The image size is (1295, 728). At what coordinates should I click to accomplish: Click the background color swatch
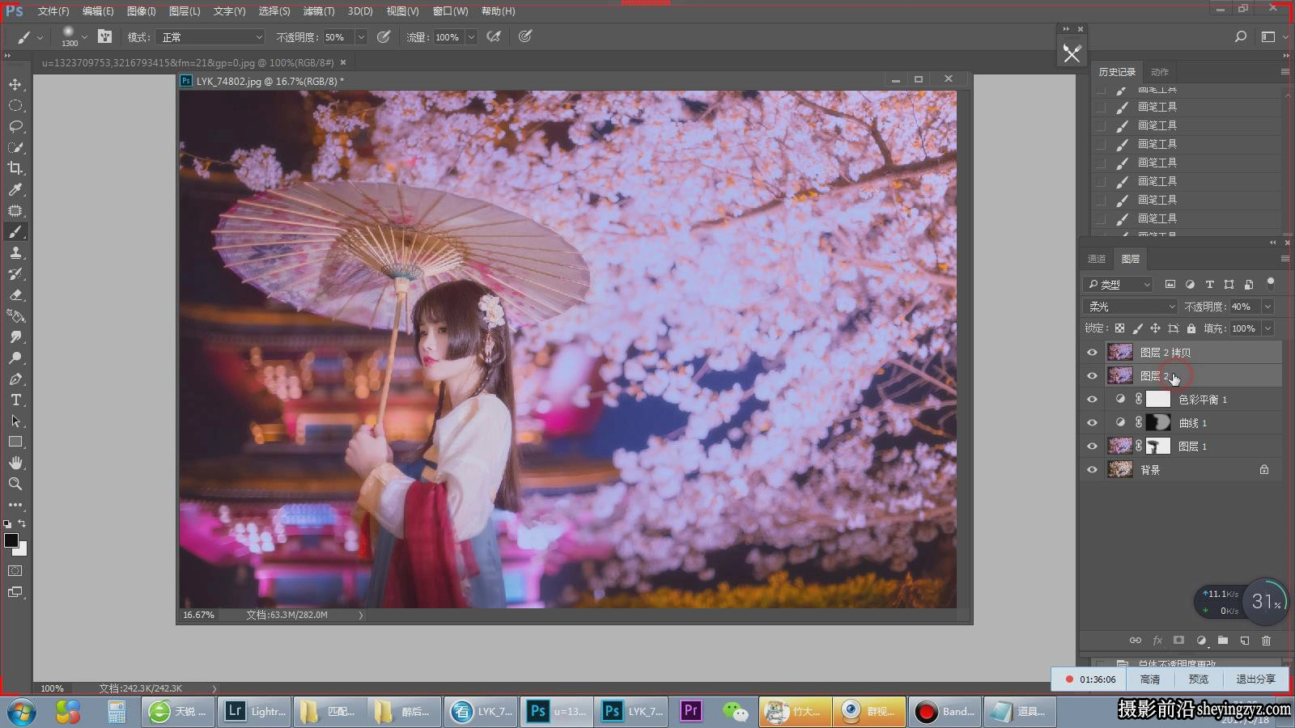[21, 550]
